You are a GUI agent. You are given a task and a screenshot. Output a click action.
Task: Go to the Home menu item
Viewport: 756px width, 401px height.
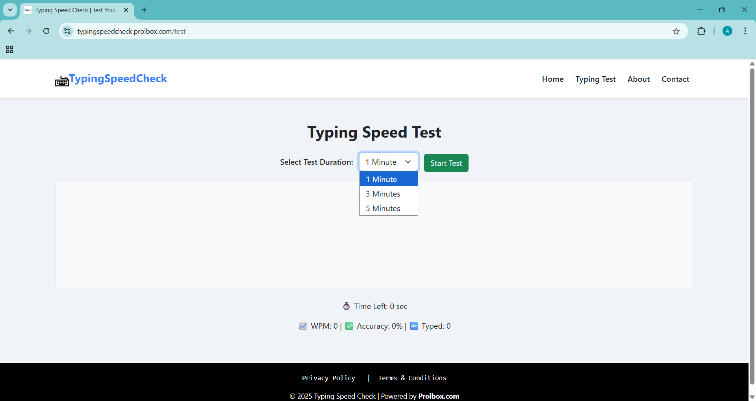click(x=552, y=79)
